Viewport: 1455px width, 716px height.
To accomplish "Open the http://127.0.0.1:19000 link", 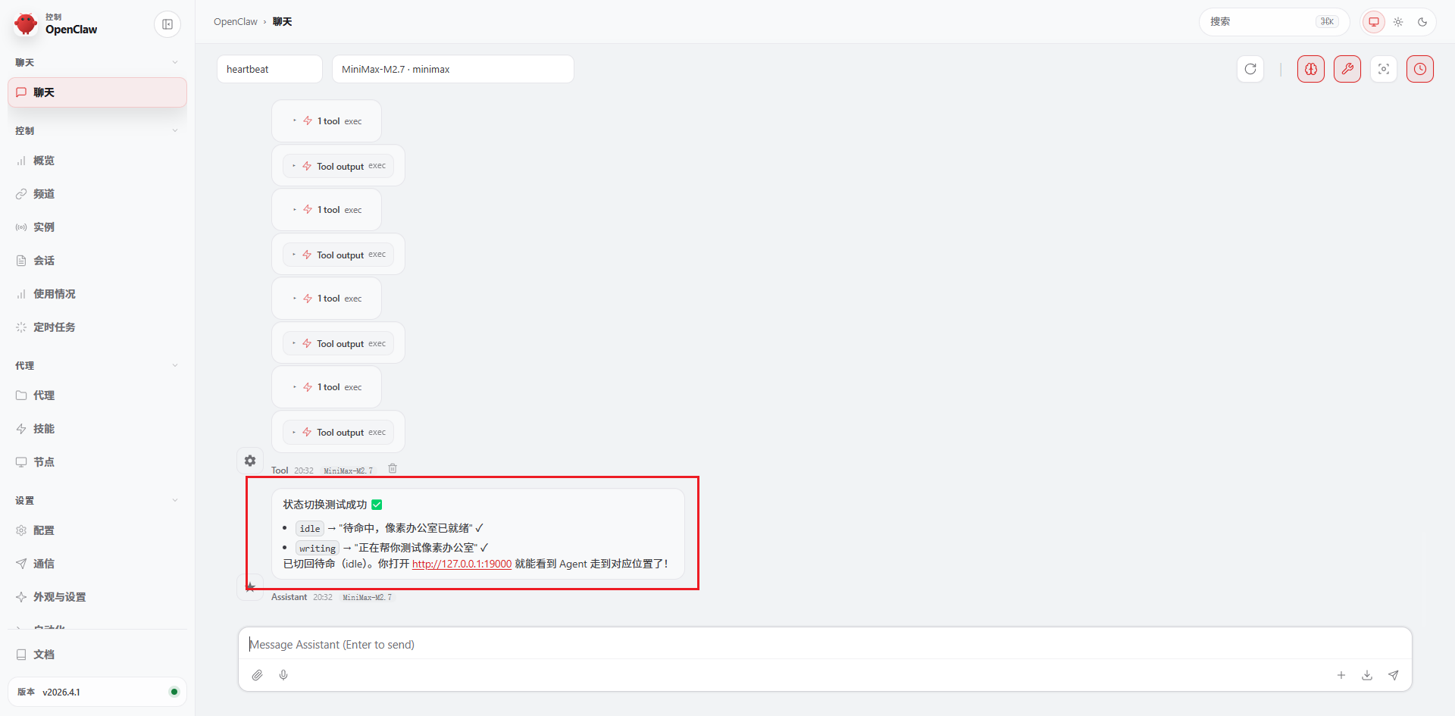I will pyautogui.click(x=462, y=564).
